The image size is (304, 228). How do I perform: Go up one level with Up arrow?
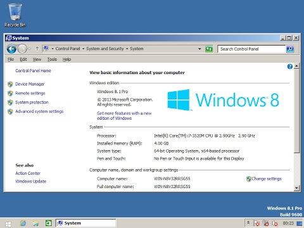37,49
